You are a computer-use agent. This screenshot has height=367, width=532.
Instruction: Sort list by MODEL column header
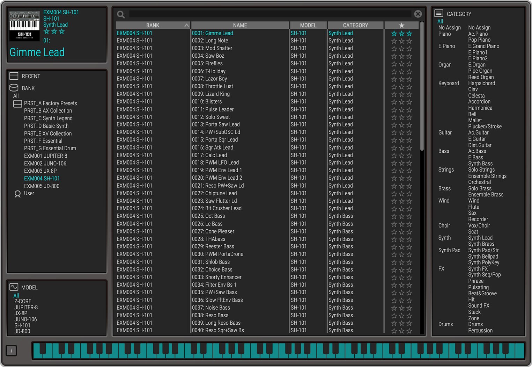[x=308, y=25]
